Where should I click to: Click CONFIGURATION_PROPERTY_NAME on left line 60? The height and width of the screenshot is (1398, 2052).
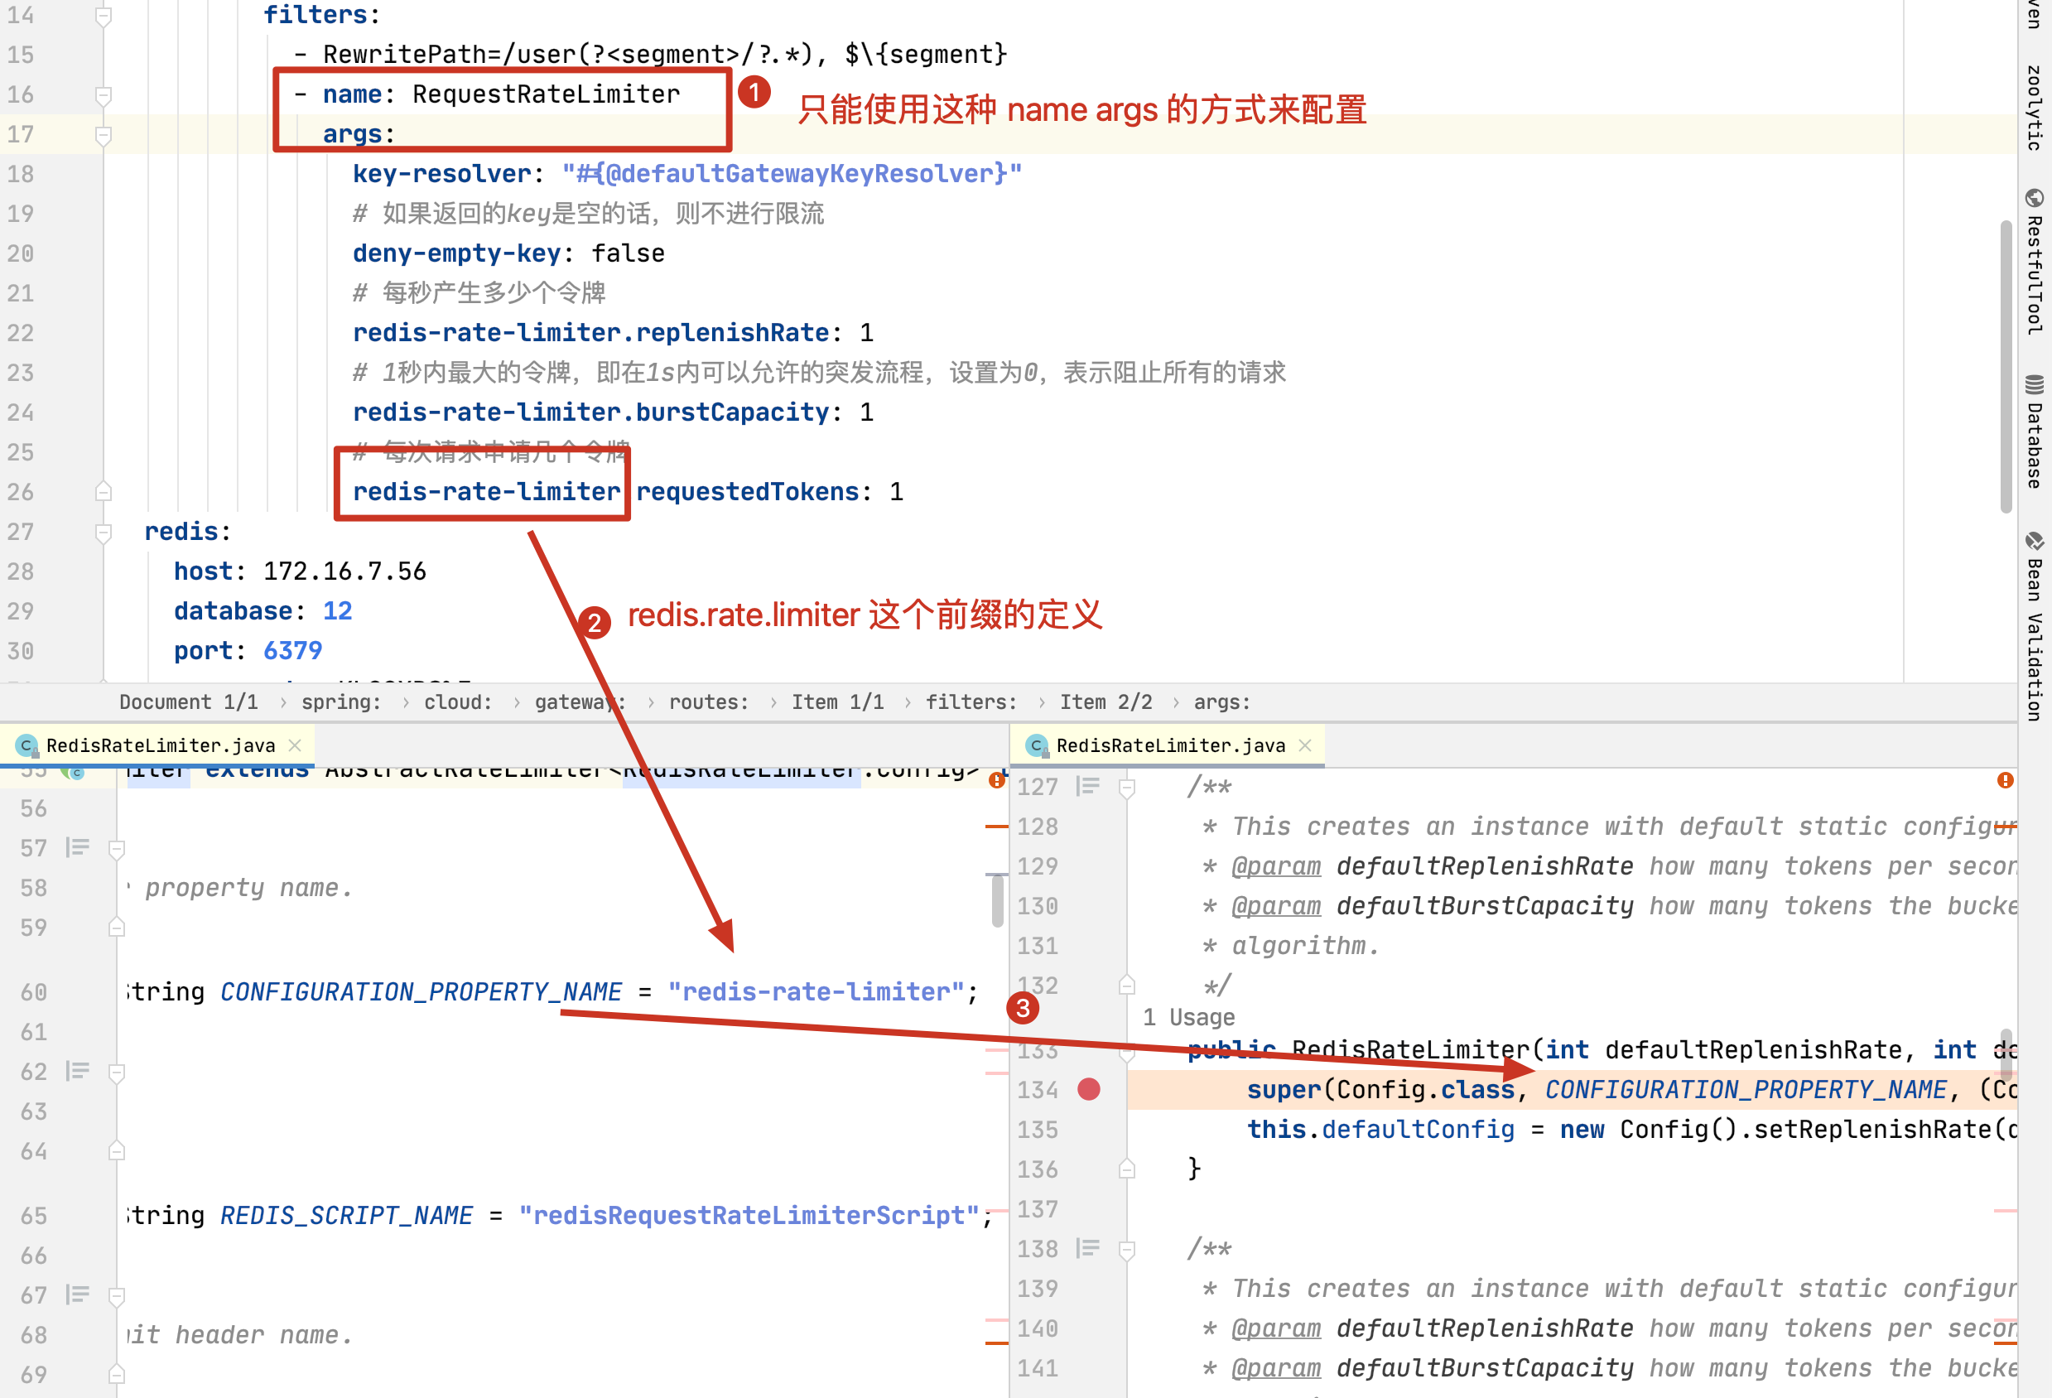tap(421, 991)
